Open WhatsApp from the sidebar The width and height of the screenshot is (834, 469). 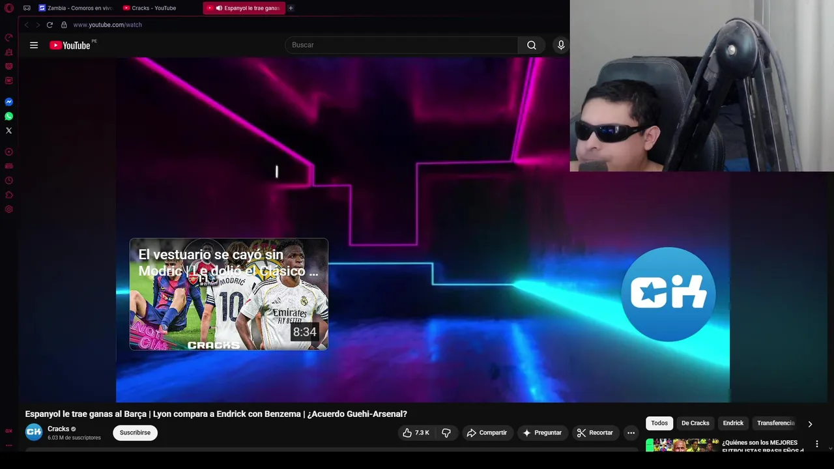pyautogui.click(x=9, y=117)
